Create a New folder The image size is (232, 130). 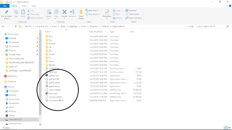click(x=81, y=14)
